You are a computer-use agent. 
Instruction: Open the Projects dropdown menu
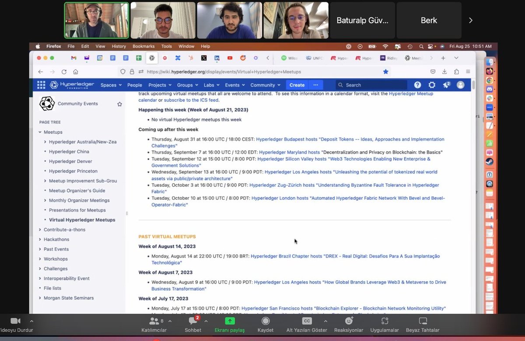coord(160,85)
